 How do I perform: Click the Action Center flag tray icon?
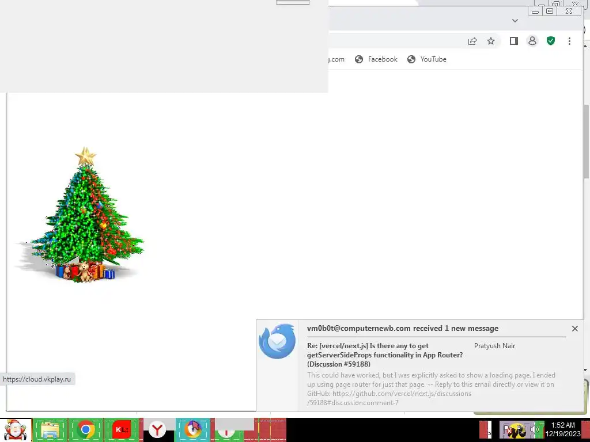point(506,429)
